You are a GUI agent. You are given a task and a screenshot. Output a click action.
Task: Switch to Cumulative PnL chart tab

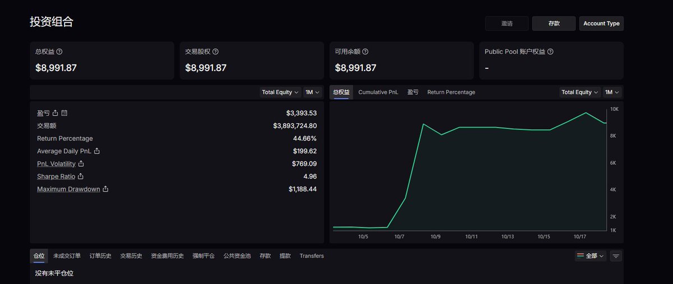[x=378, y=92]
